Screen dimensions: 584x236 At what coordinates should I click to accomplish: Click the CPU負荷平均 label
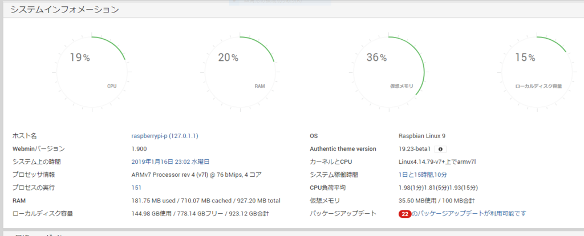point(328,188)
